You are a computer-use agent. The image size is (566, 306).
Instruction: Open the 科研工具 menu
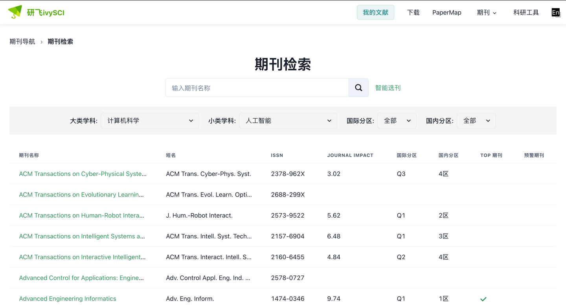tap(526, 13)
